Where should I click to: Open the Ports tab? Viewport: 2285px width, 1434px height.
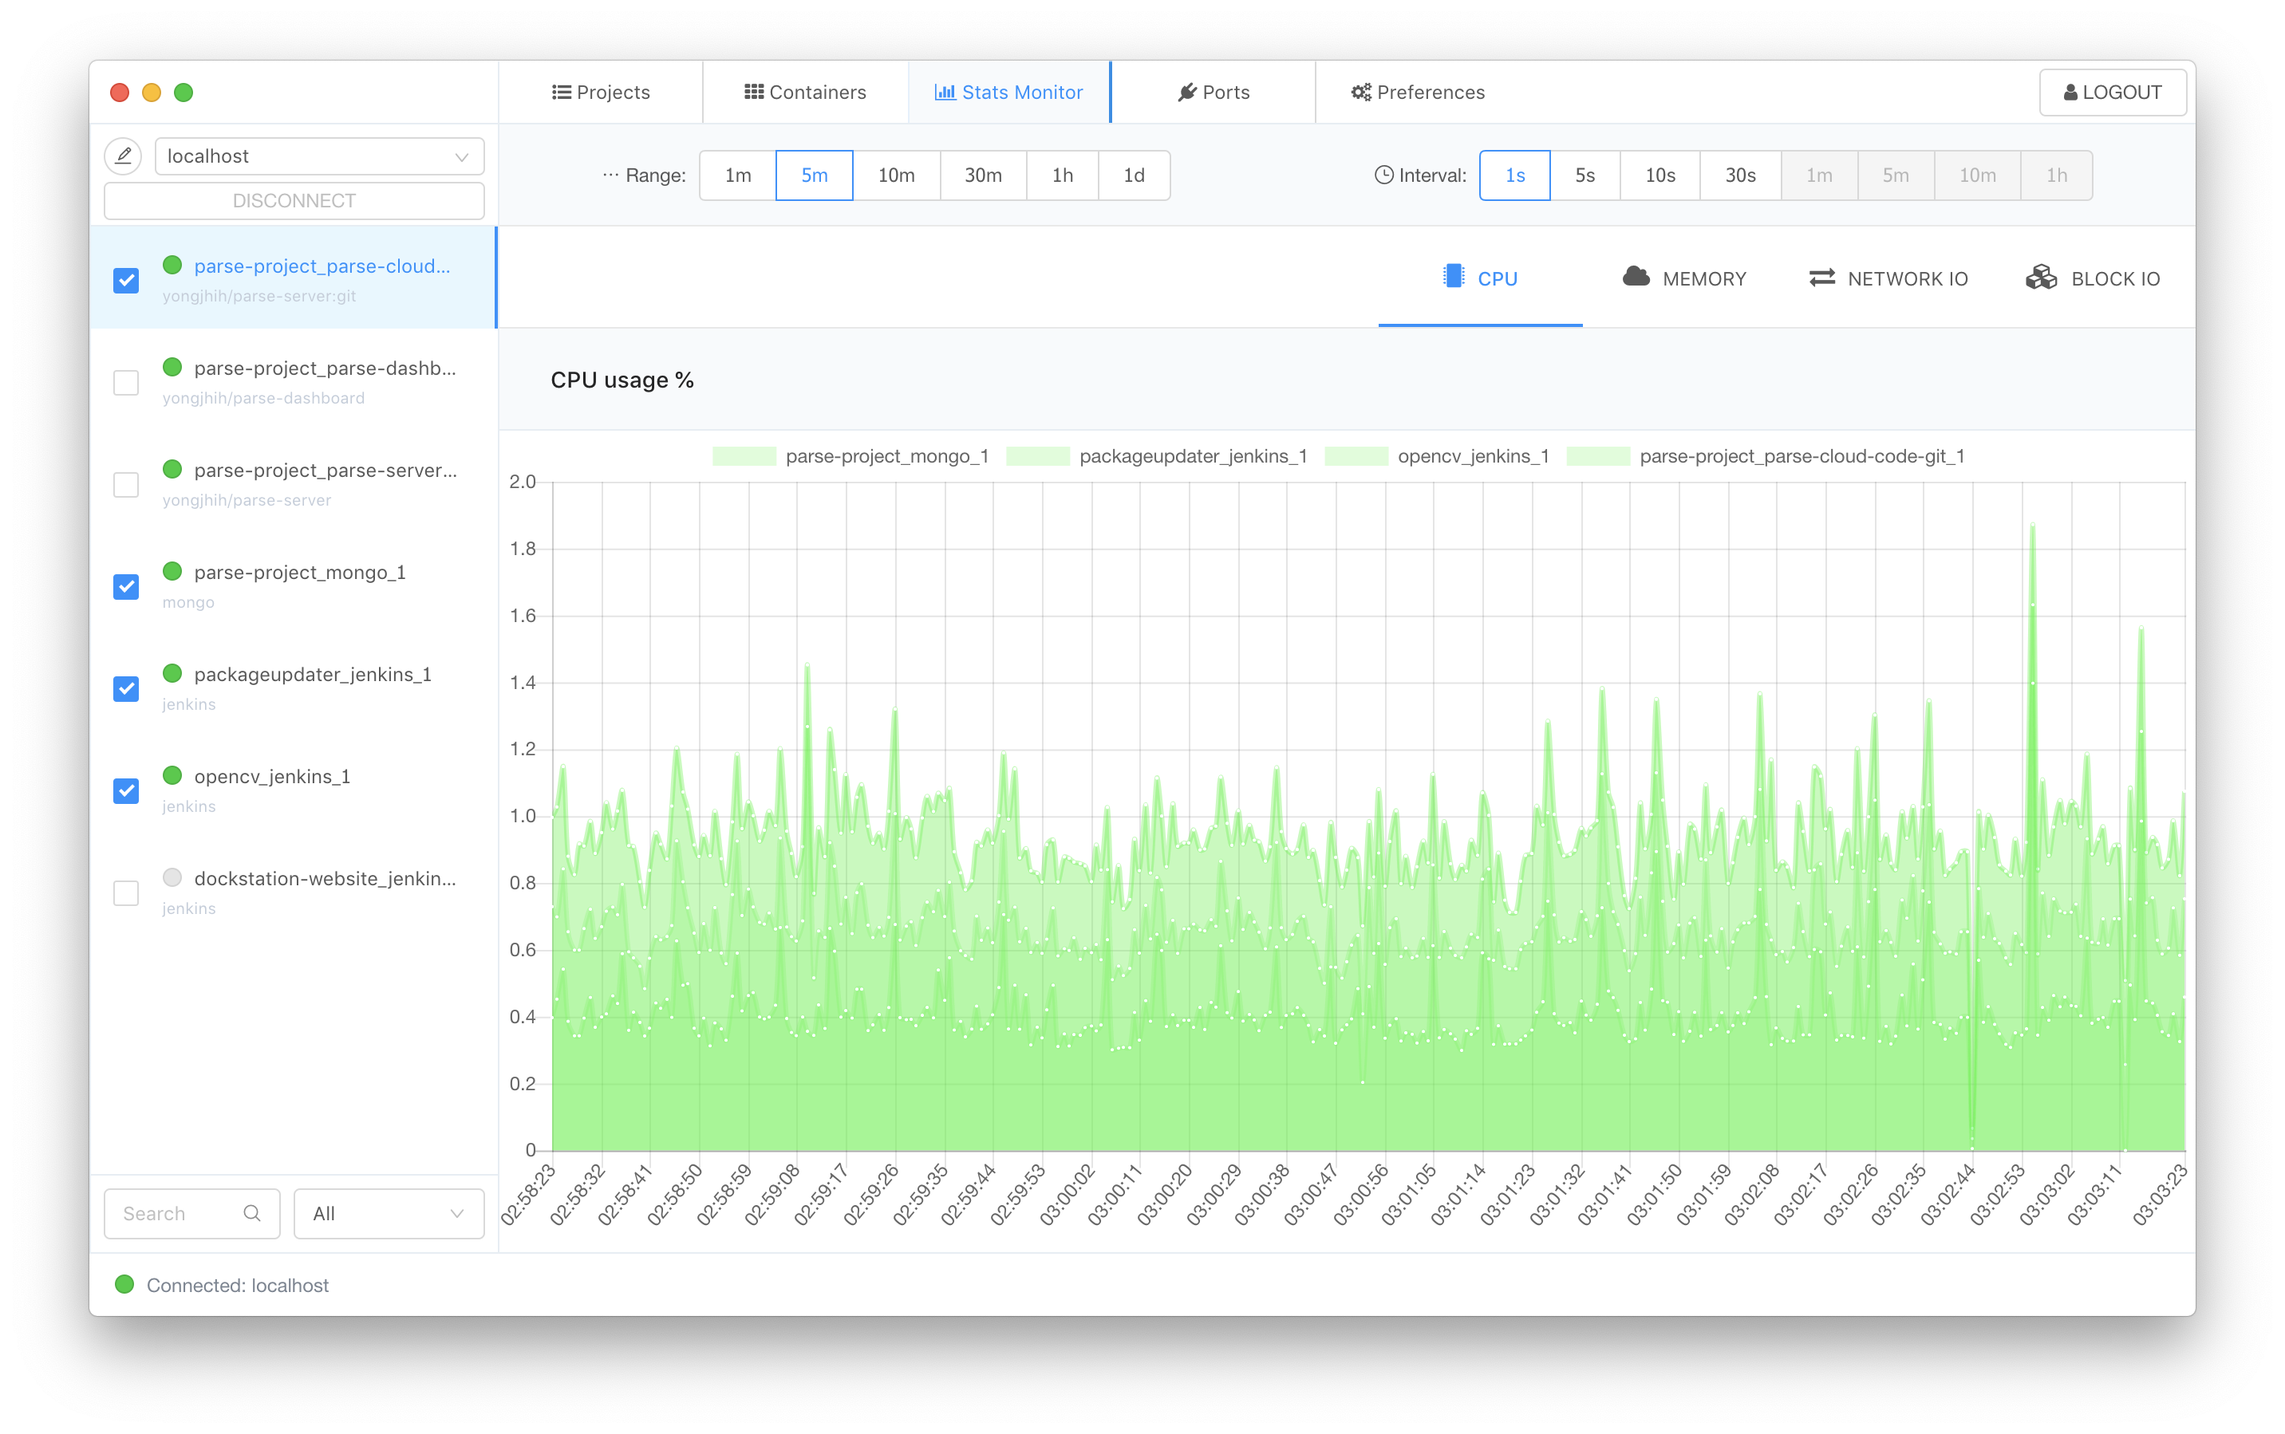coord(1214,92)
